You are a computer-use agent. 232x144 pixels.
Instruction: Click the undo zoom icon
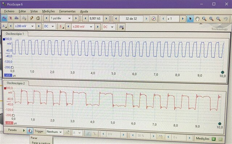(225, 19)
